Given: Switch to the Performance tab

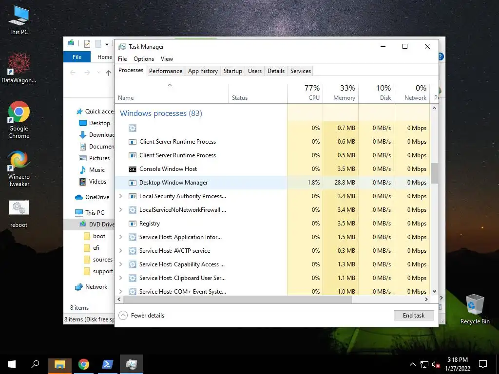Looking at the screenshot, I should (166, 71).
